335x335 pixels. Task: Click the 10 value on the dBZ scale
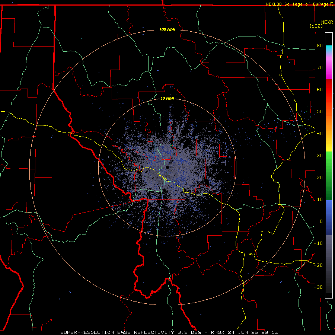pos(320,200)
